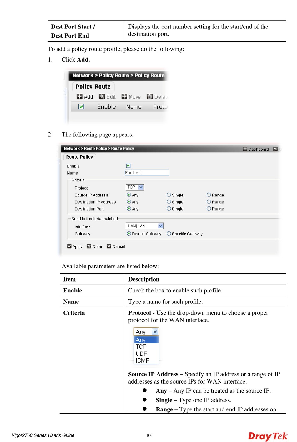Screen dimensions: 297x442
Task: Click the Name field containing "For test"
Action: (x=147, y=173)
